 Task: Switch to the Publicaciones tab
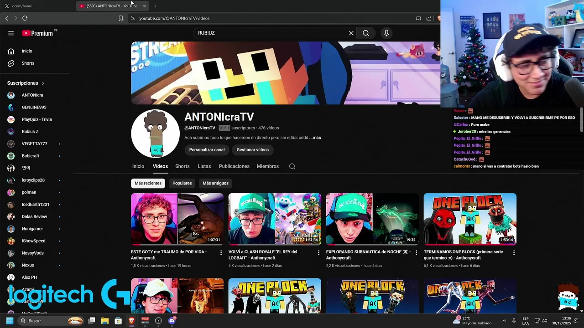click(234, 166)
